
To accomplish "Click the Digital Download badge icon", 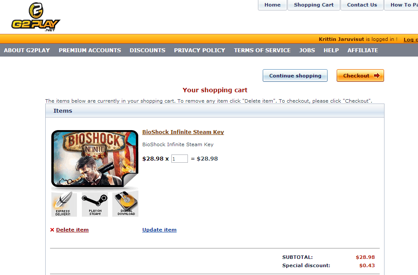I will (126, 204).
